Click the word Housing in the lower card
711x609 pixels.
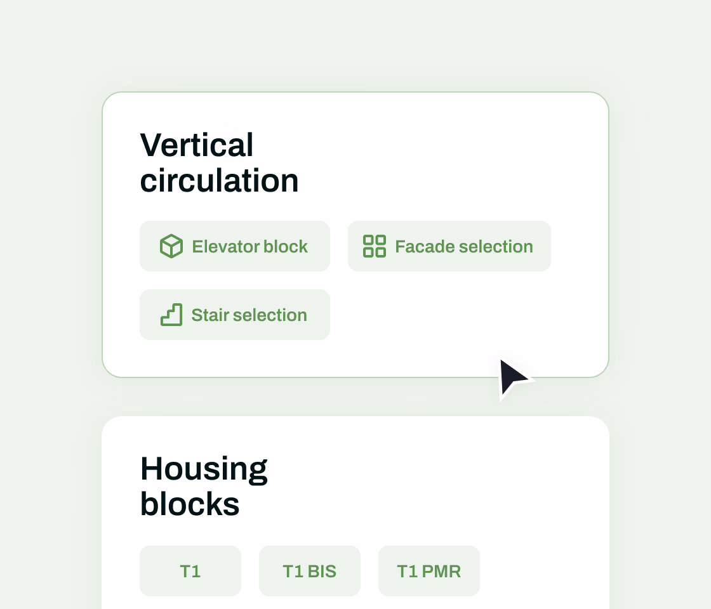click(x=204, y=469)
